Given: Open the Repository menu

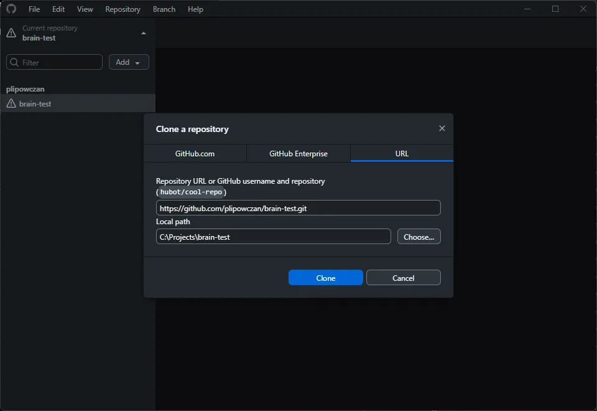Looking at the screenshot, I should (x=123, y=9).
